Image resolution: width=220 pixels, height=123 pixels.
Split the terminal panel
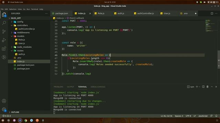coord(203,87)
